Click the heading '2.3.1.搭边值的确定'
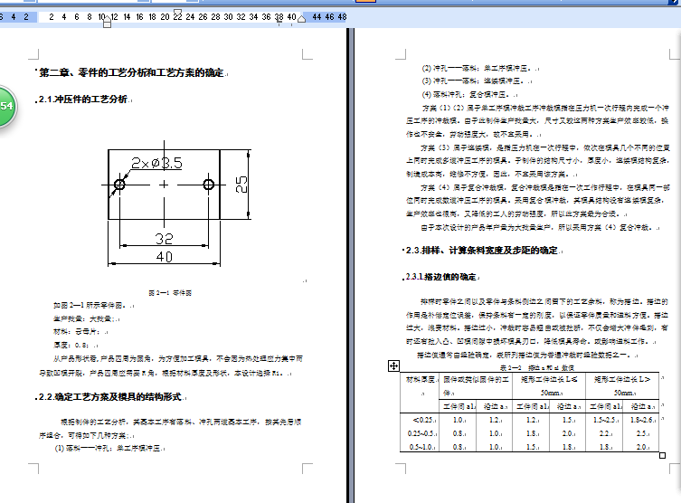 [x=440, y=277]
